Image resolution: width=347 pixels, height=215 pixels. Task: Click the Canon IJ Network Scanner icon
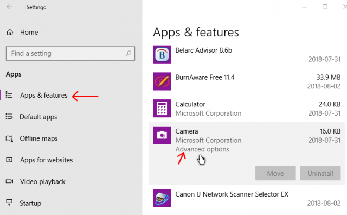pyautogui.click(x=162, y=198)
